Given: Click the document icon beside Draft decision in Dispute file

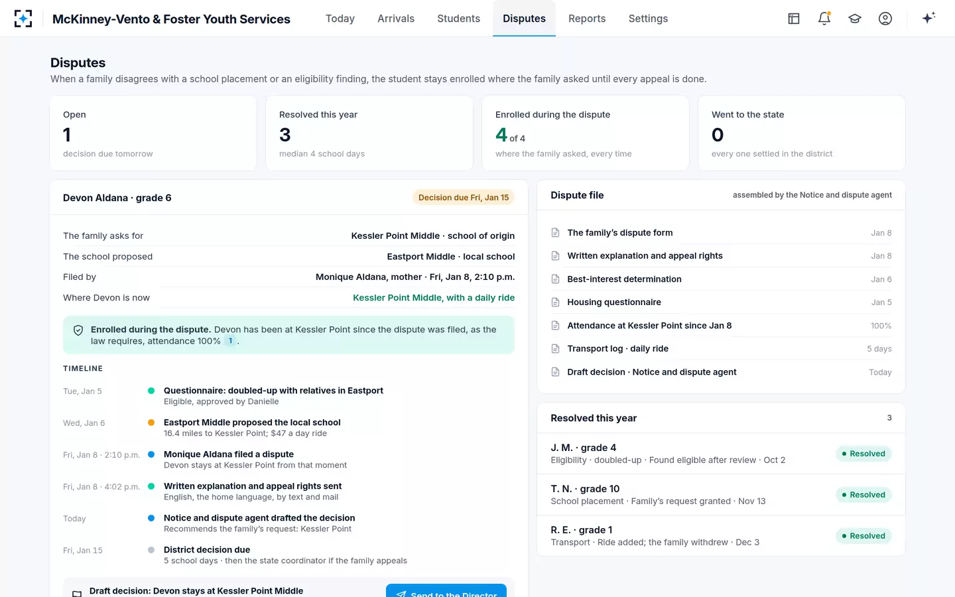Looking at the screenshot, I should [556, 372].
